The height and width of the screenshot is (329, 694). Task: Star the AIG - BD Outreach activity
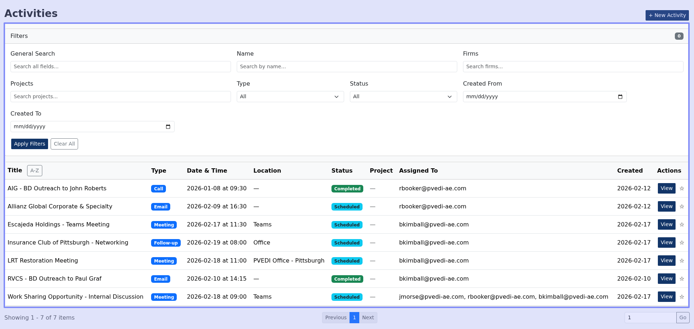click(682, 189)
